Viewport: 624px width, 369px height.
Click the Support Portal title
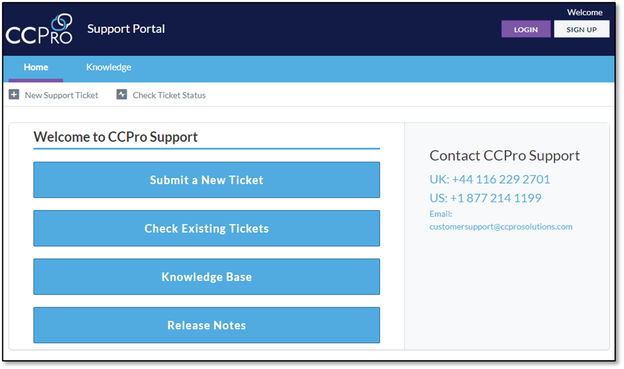click(125, 29)
